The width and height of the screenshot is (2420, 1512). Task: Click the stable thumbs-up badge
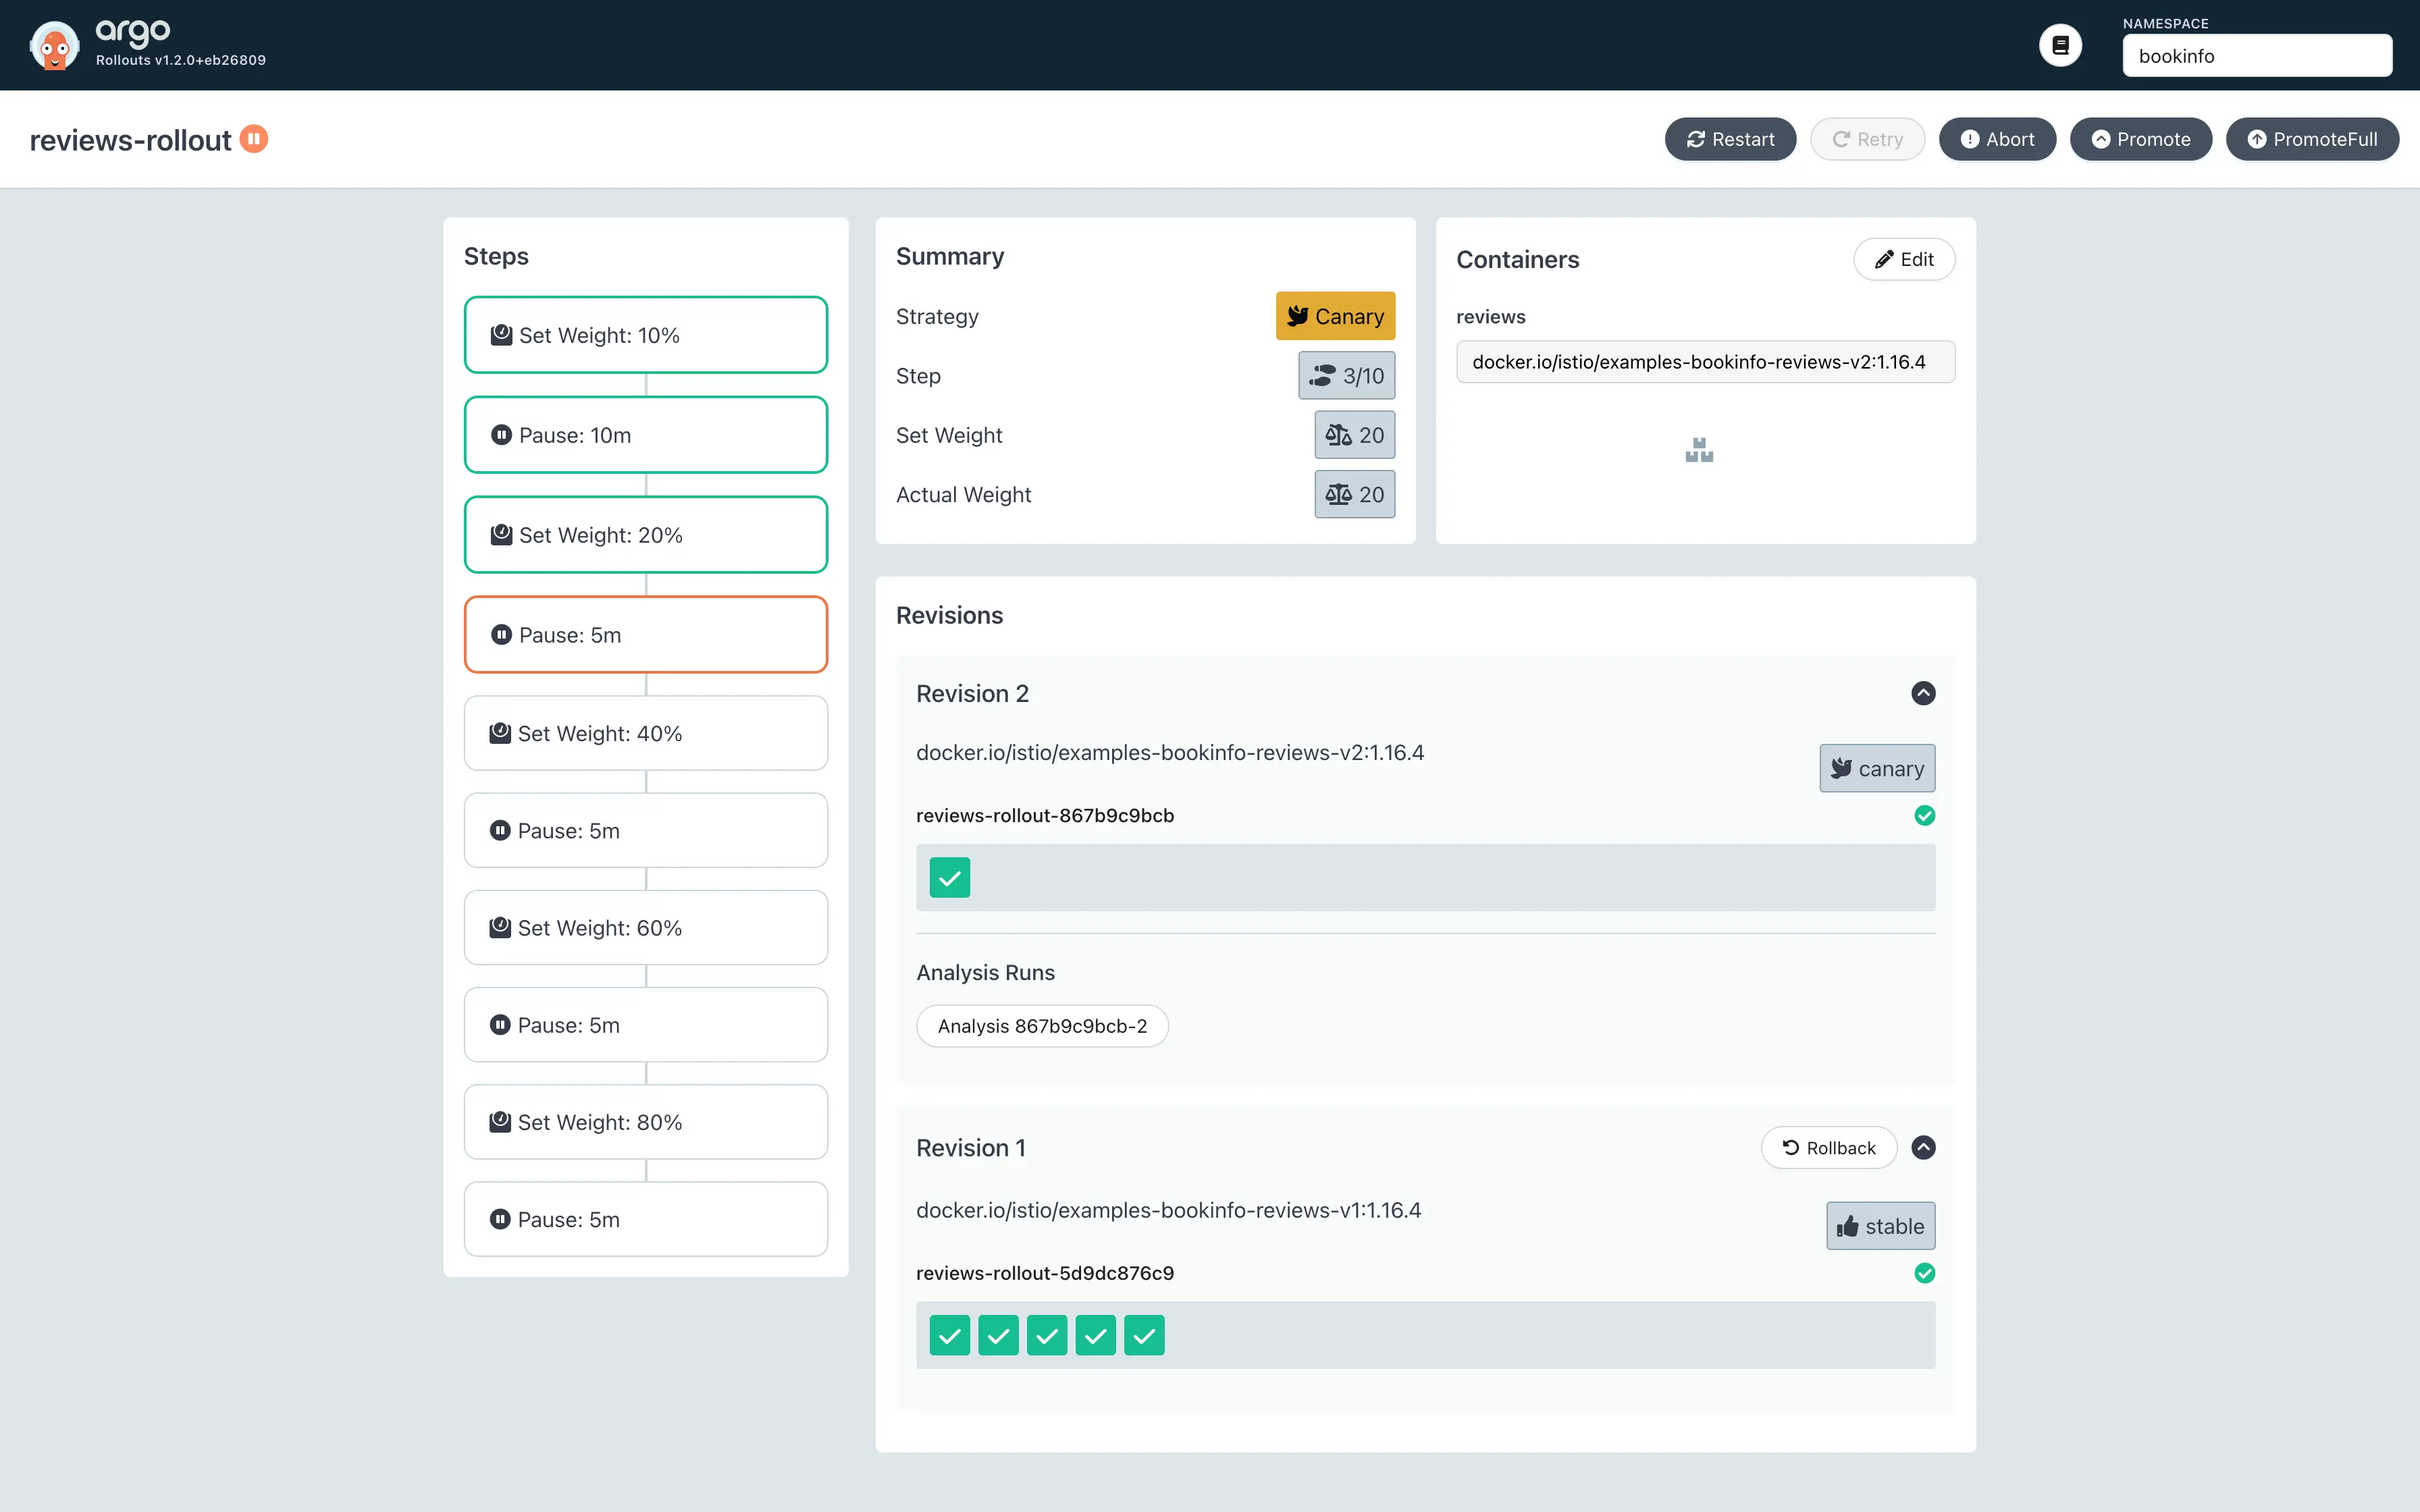[x=1880, y=1226]
